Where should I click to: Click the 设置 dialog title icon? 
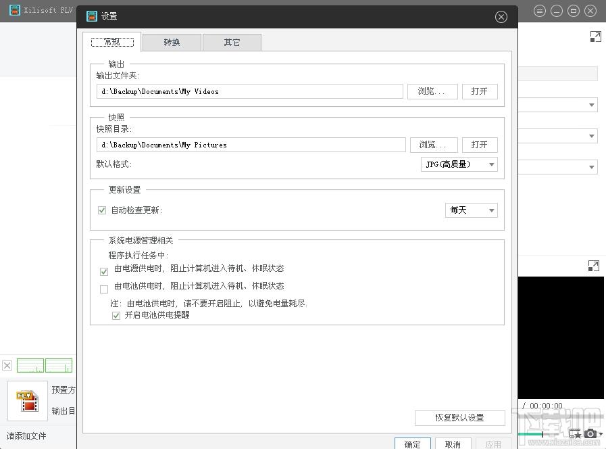(x=92, y=16)
